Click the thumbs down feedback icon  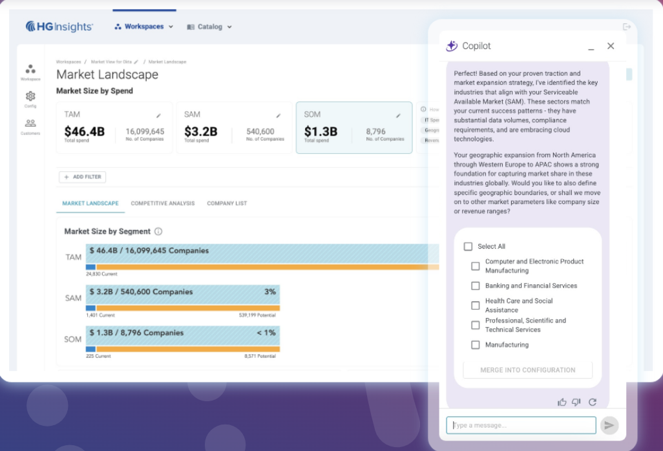click(576, 402)
